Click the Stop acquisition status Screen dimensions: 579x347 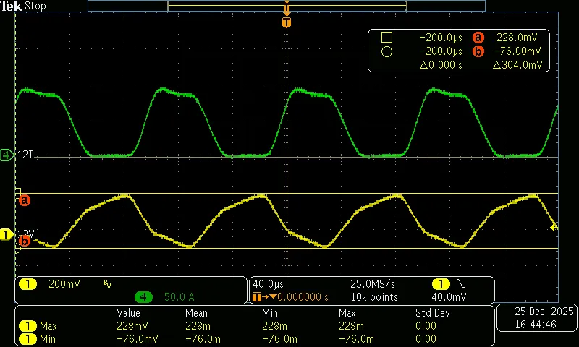(x=35, y=7)
